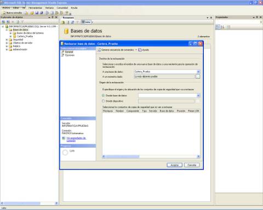Open the Ayuda menu in the menu bar
This screenshot has height=210, width=263.
coord(74,8)
